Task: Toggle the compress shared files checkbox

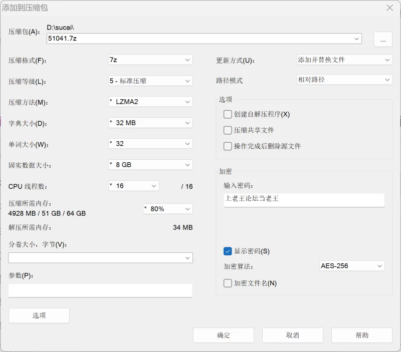Action: (x=228, y=130)
